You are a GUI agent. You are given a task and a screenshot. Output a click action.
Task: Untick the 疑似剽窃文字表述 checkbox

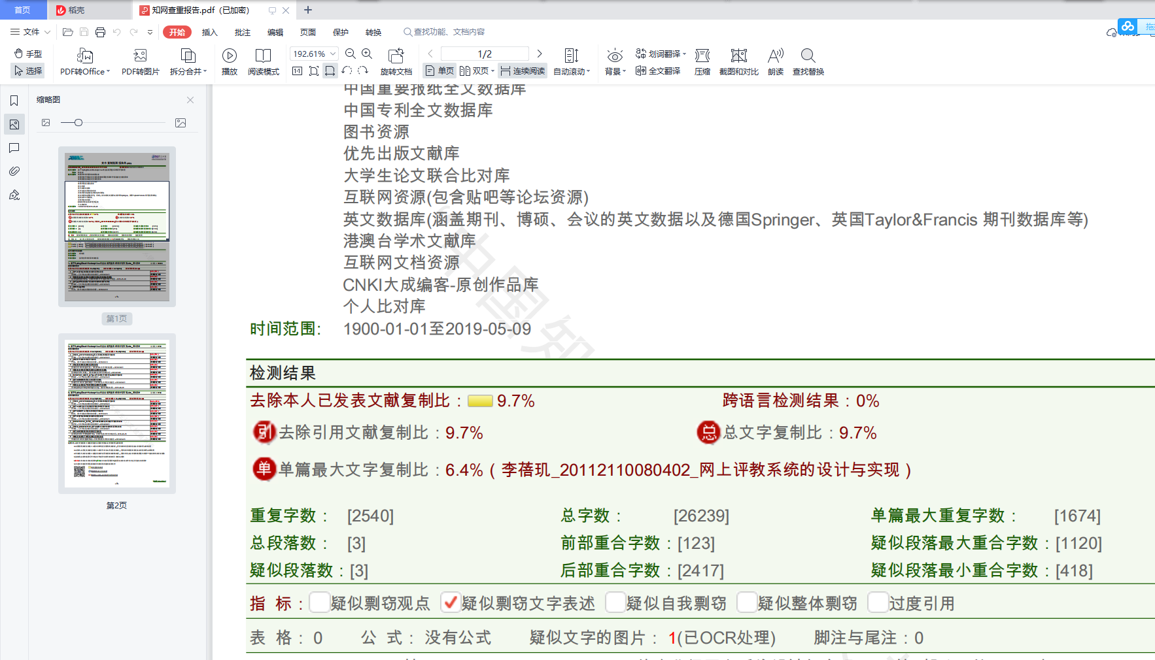[x=450, y=602]
